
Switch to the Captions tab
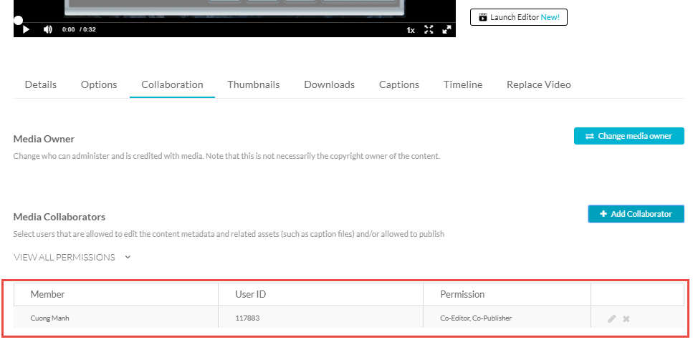(399, 84)
